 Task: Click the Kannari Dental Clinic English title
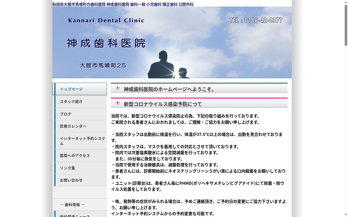click(x=106, y=20)
